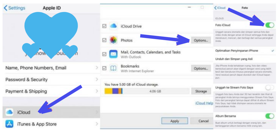This screenshot has width=279, height=132.
Task: Select the Name, Phone Numbers, Email label
Action: [x=36, y=68]
